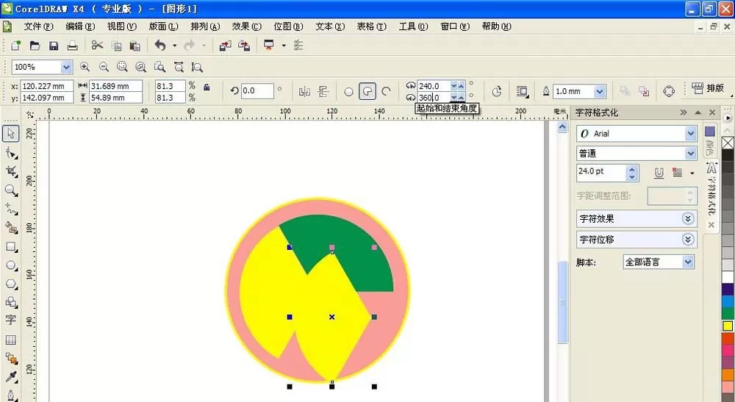This screenshot has width=735, height=402.
Task: Toggle the lock ratio padlock
Action: pos(207,87)
